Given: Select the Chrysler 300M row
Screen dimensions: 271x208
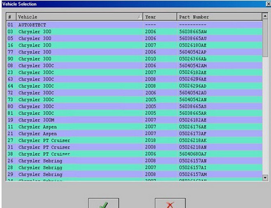Looking at the screenshot, I should [x=134, y=120].
